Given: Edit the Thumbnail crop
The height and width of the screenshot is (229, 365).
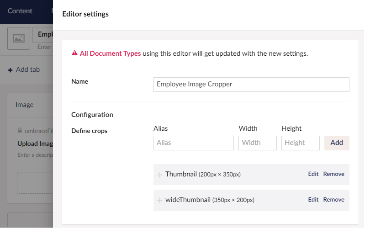Looking at the screenshot, I should [313, 174].
